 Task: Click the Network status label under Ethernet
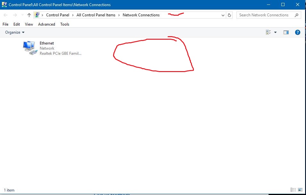pyautogui.click(x=47, y=48)
